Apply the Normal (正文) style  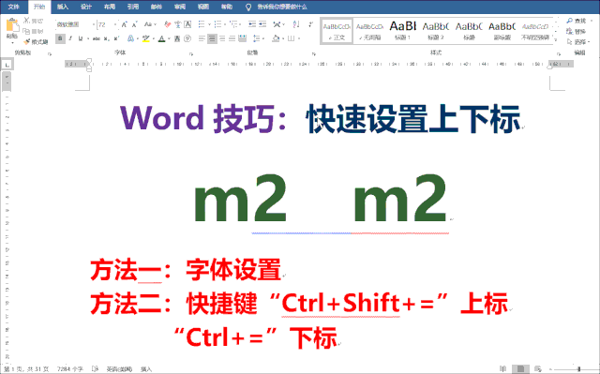(x=337, y=31)
